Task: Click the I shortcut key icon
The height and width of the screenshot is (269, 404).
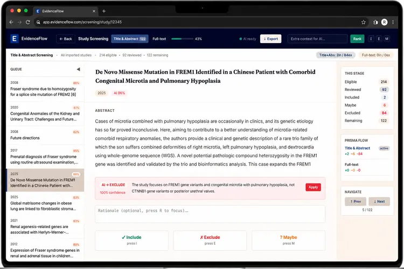Action: pos(371,39)
